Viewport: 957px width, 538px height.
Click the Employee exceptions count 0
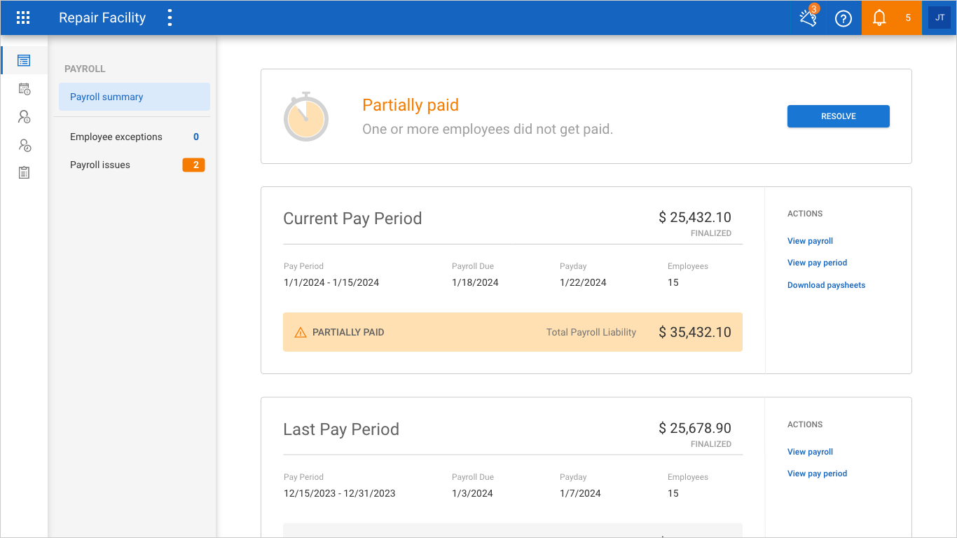click(196, 137)
